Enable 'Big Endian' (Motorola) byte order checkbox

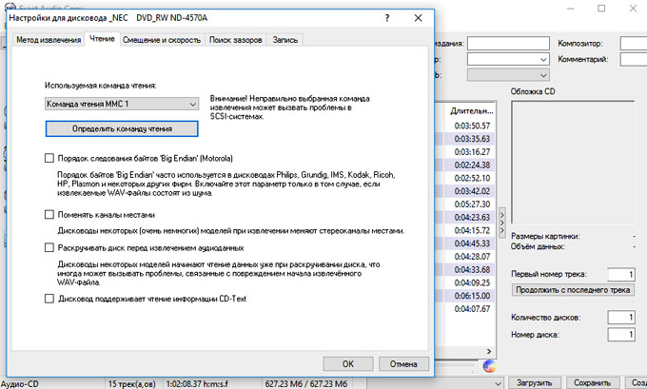point(50,158)
